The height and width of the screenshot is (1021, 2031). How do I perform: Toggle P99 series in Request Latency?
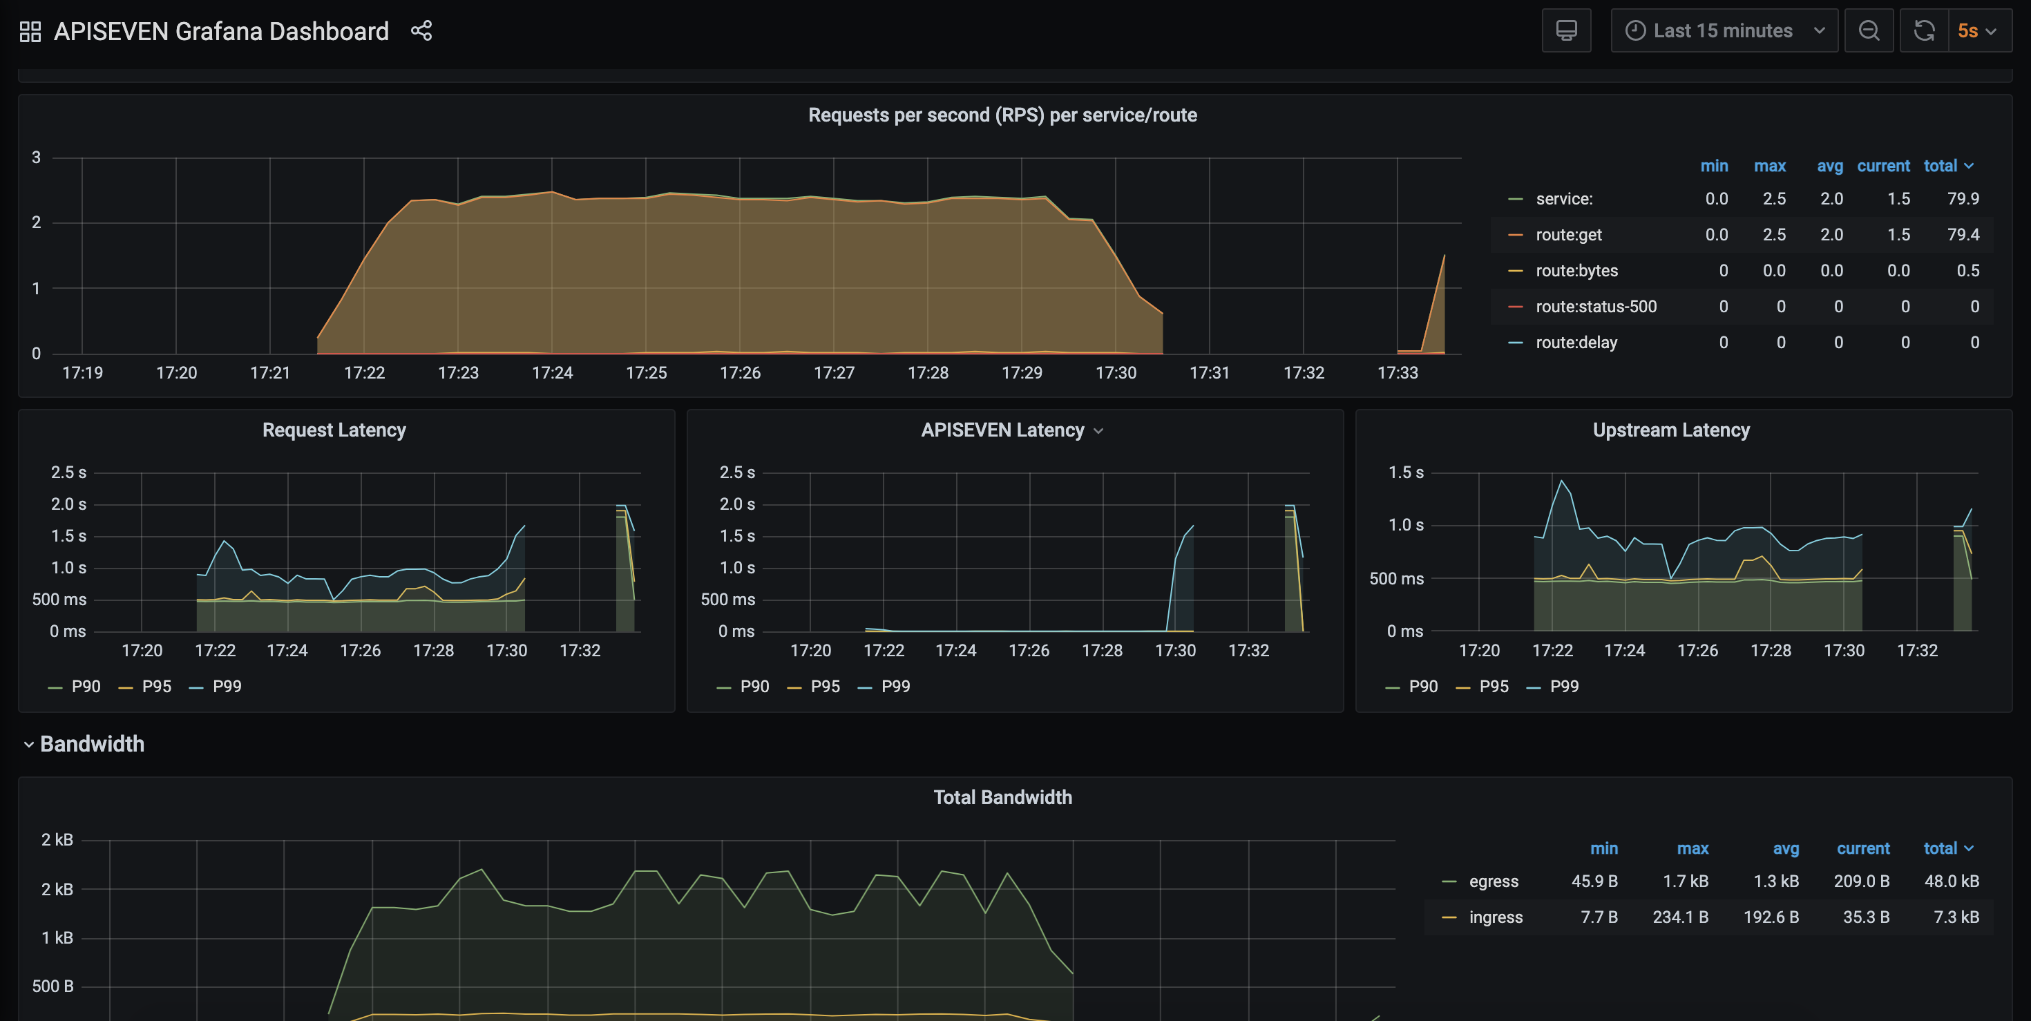coord(227,686)
